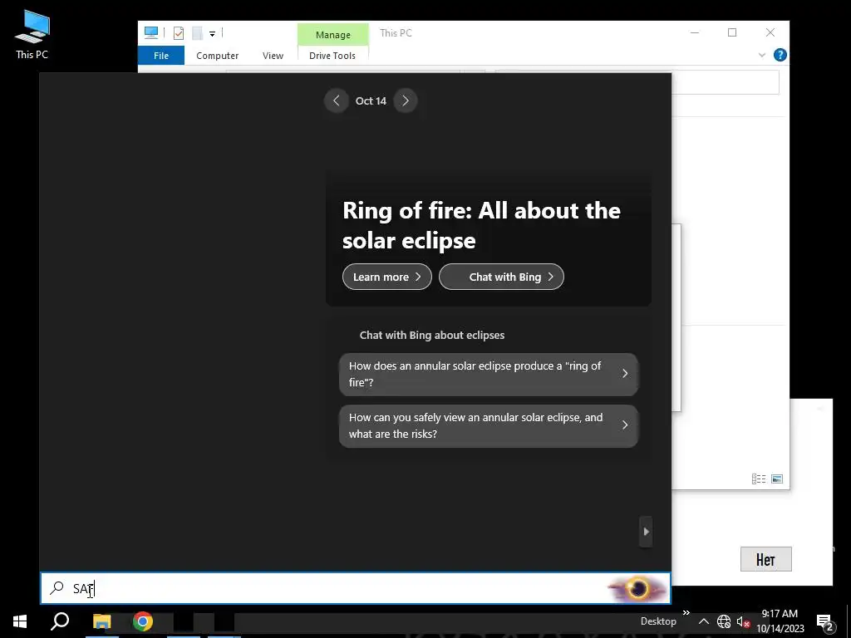The height and width of the screenshot is (638, 851).
Task: Click the network globe tray icon
Action: [724, 621]
